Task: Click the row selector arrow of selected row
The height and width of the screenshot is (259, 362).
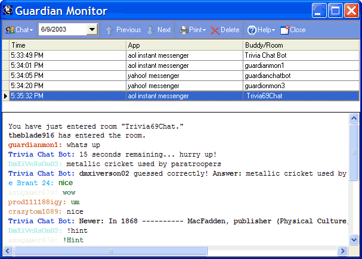Action: click(5, 96)
